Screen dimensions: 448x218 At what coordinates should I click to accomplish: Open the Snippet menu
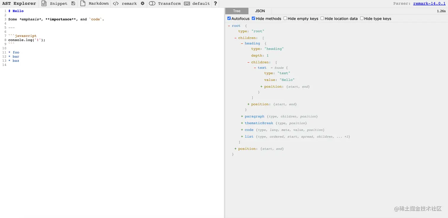pos(58,4)
